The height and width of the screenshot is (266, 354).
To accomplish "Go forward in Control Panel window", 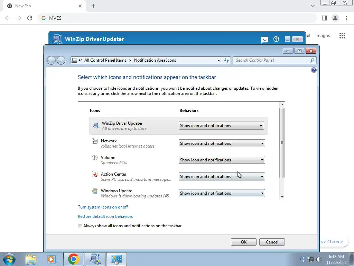I will point(61,60).
